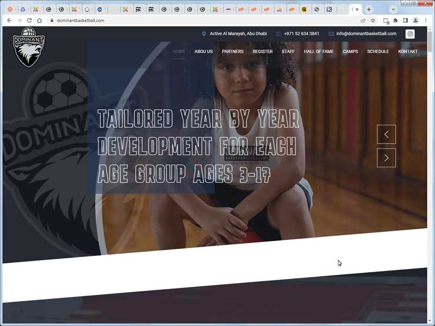The height and width of the screenshot is (326, 435).
Task: Navigate to PARTNERS page
Action: 233,51
